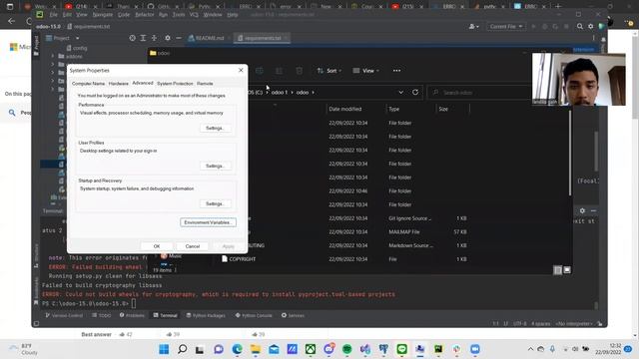Open the Problems tool window
This screenshot has height=359, width=639.
pyautogui.click(x=132, y=315)
